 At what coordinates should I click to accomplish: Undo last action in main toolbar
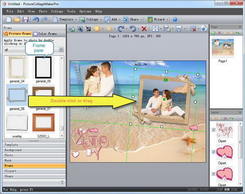(x=36, y=20)
